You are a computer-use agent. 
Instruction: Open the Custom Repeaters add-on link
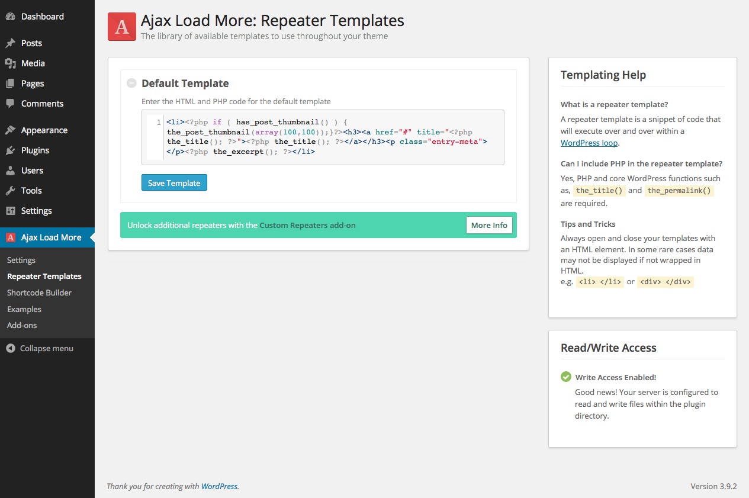[307, 225]
